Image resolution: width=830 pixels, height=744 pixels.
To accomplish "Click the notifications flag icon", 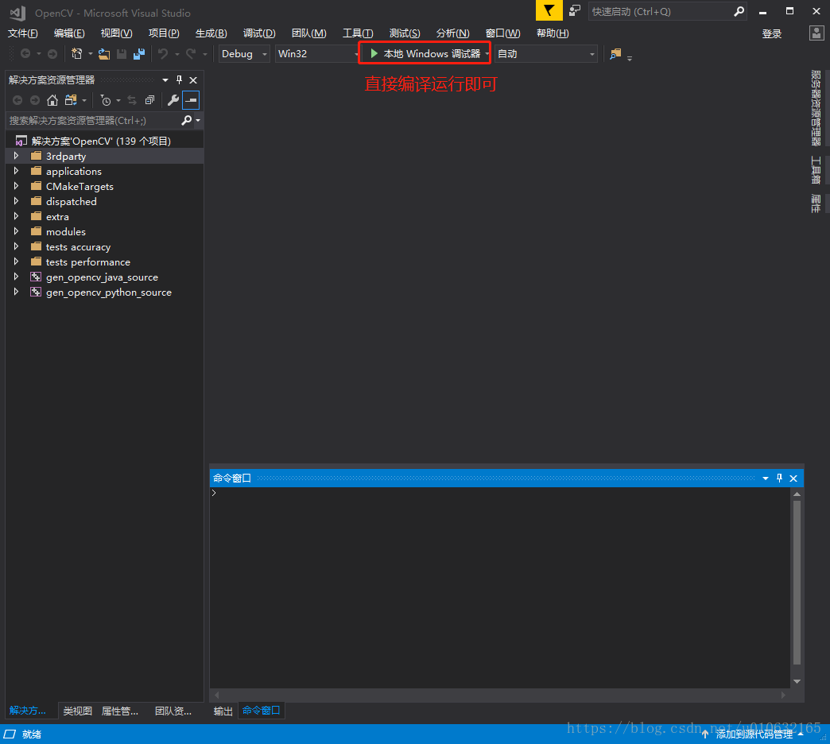I will (x=549, y=10).
